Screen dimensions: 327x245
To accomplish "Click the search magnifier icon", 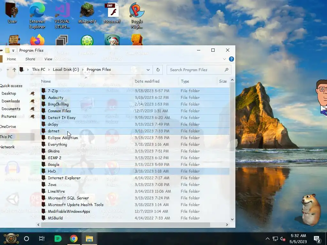I will tap(226, 70).
